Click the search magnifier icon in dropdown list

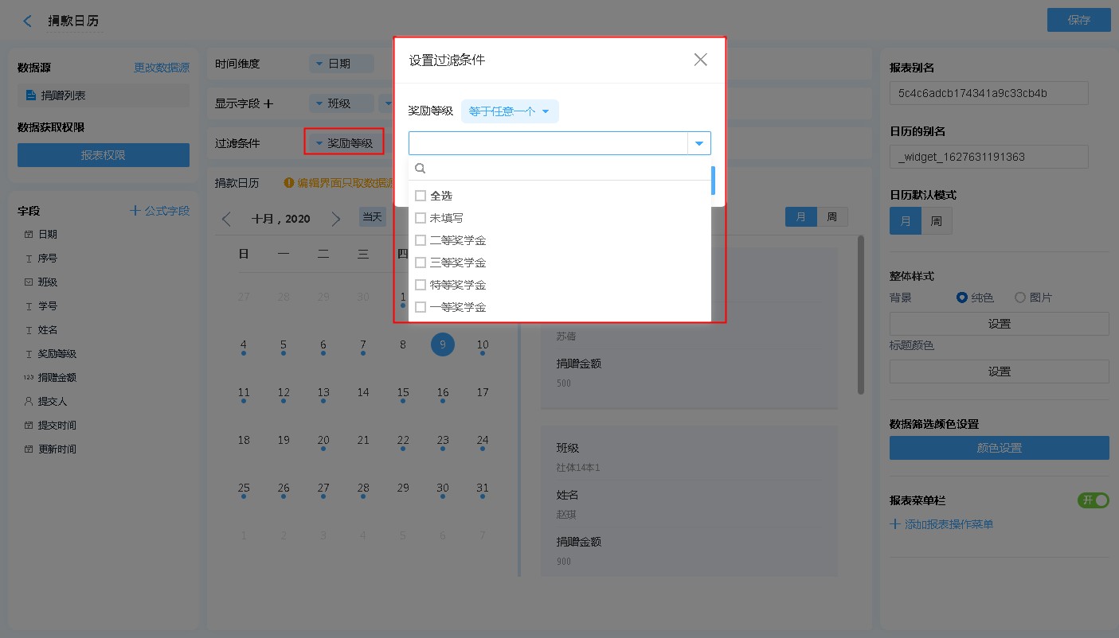[421, 169]
